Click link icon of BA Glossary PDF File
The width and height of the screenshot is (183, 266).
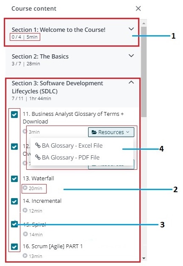(x=38, y=157)
